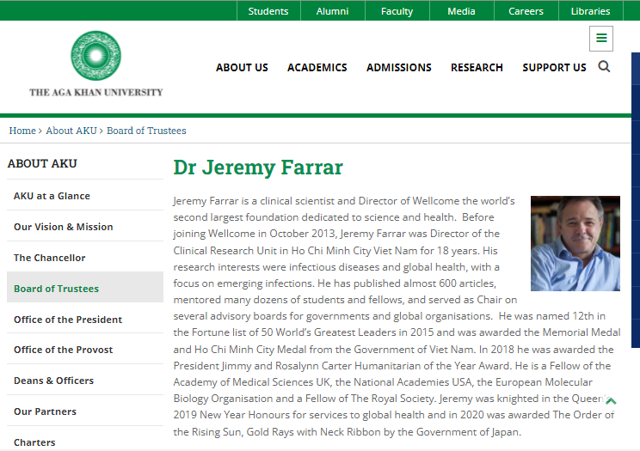Screen dimensions: 640x451
Task: Open Deans & Officers sidebar item
Action: click(x=85, y=381)
